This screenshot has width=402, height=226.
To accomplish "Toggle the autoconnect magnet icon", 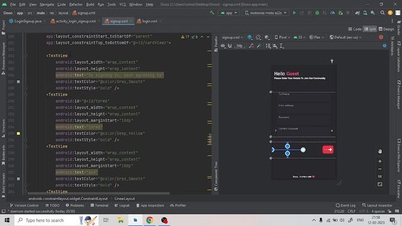I will click(x=230, y=46).
